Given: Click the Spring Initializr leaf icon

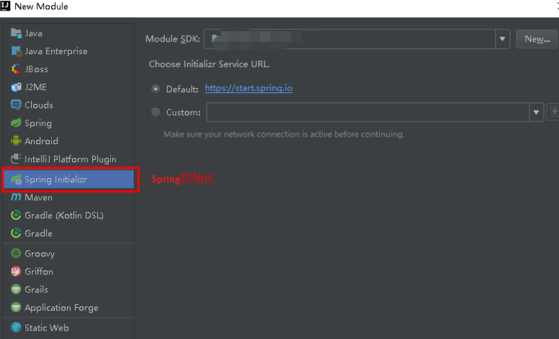Looking at the screenshot, I should (x=16, y=179).
